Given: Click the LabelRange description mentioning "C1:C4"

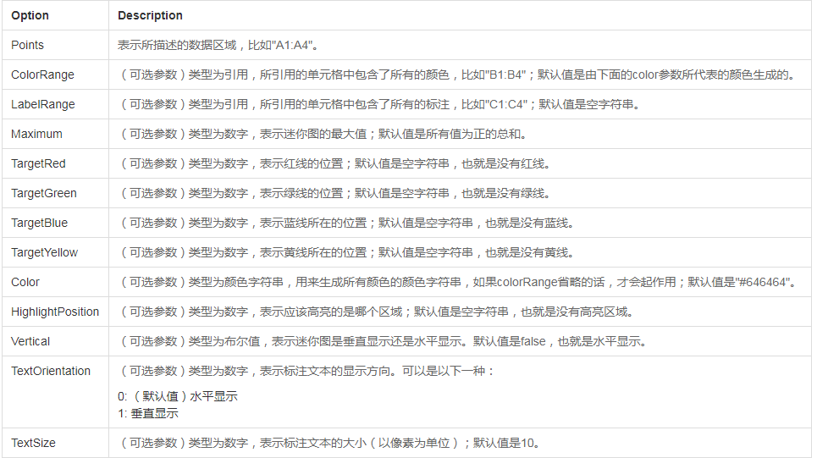Looking at the screenshot, I should pos(380,105).
